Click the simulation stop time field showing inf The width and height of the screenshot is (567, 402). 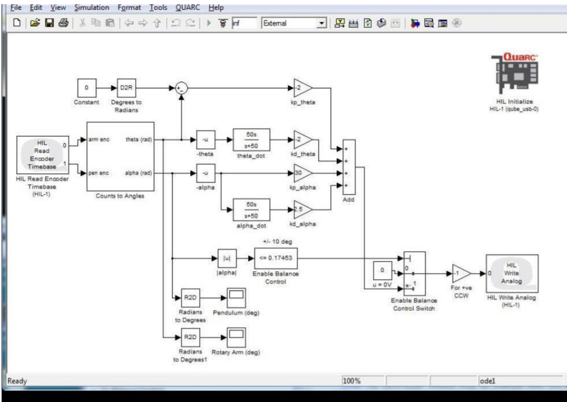coord(244,23)
